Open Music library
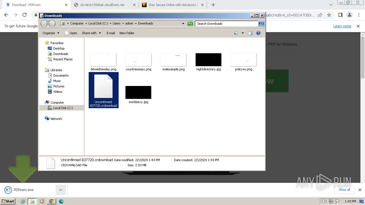The image size is (365, 205). pos(54,81)
